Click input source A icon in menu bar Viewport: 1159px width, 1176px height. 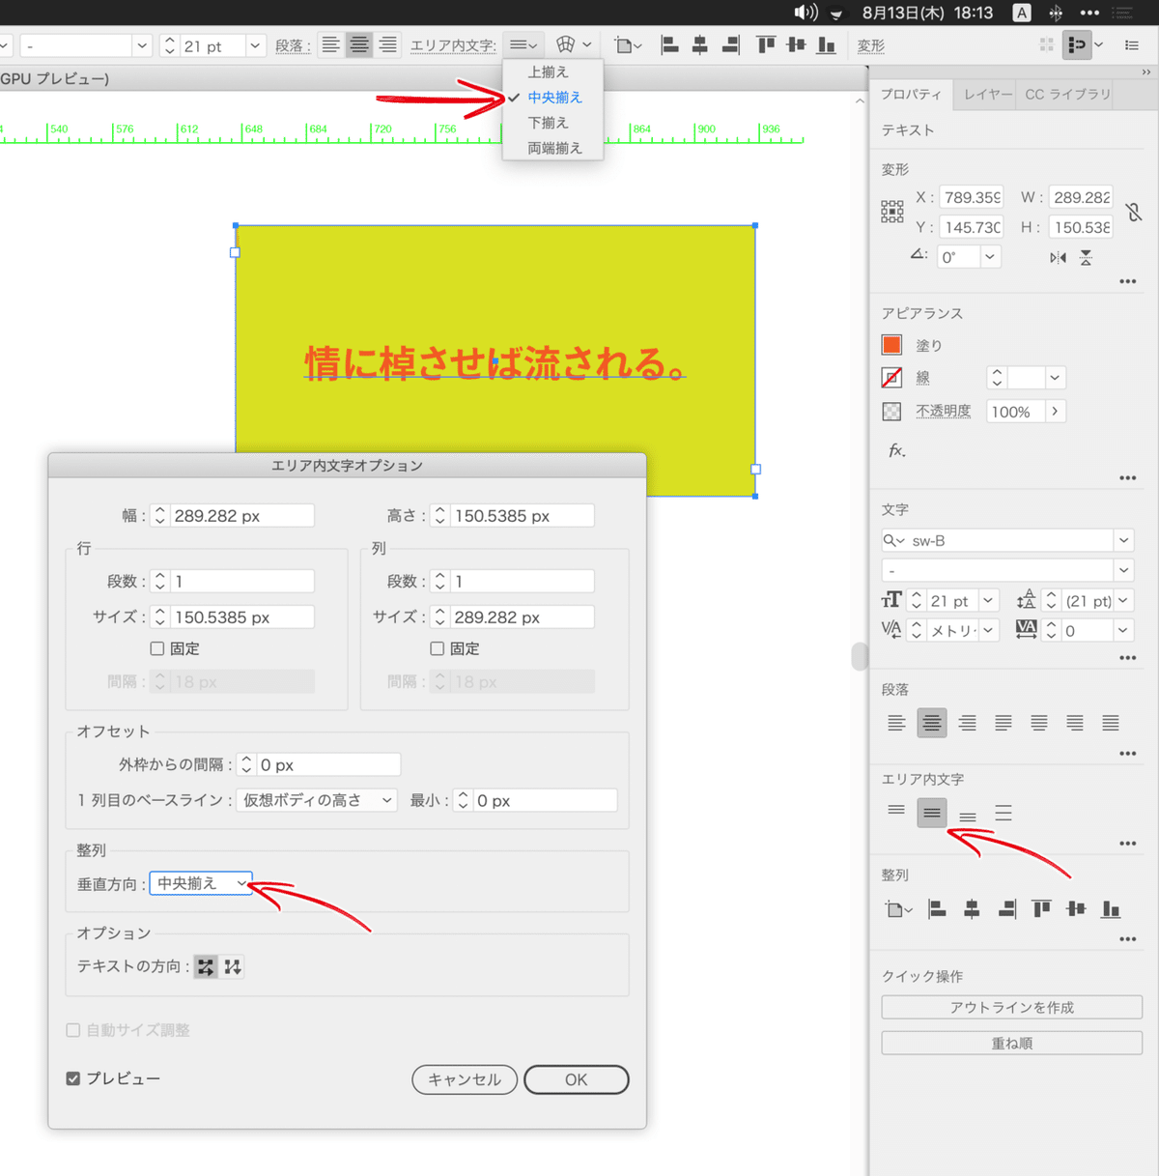1022,13
